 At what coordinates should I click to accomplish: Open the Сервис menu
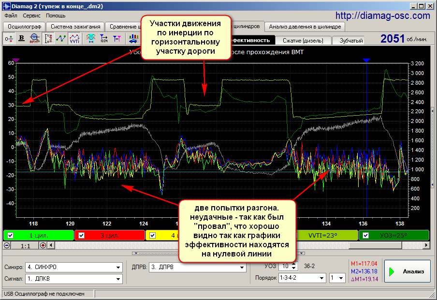click(x=31, y=15)
